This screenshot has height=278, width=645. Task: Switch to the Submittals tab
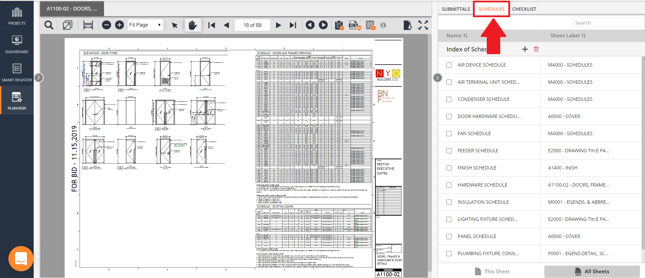click(456, 9)
